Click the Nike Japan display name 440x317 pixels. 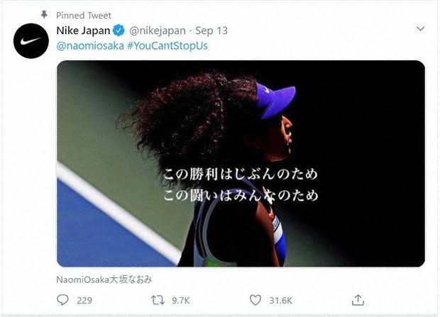(83, 30)
